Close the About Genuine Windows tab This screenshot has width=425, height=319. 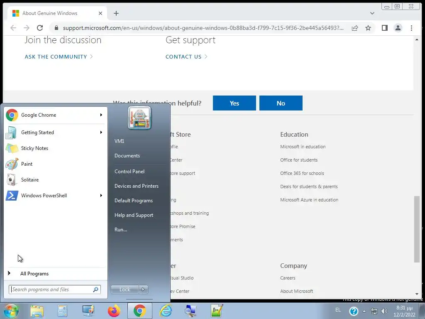(x=100, y=13)
